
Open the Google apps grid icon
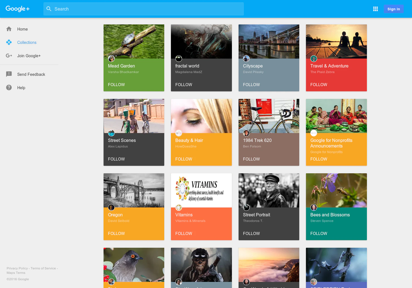376,9
